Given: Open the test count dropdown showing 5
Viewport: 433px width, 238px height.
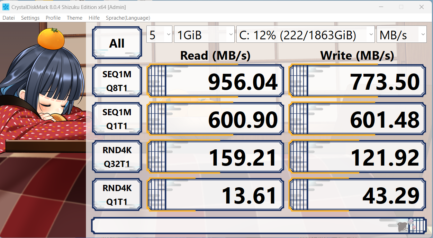Looking at the screenshot, I should (159, 34).
